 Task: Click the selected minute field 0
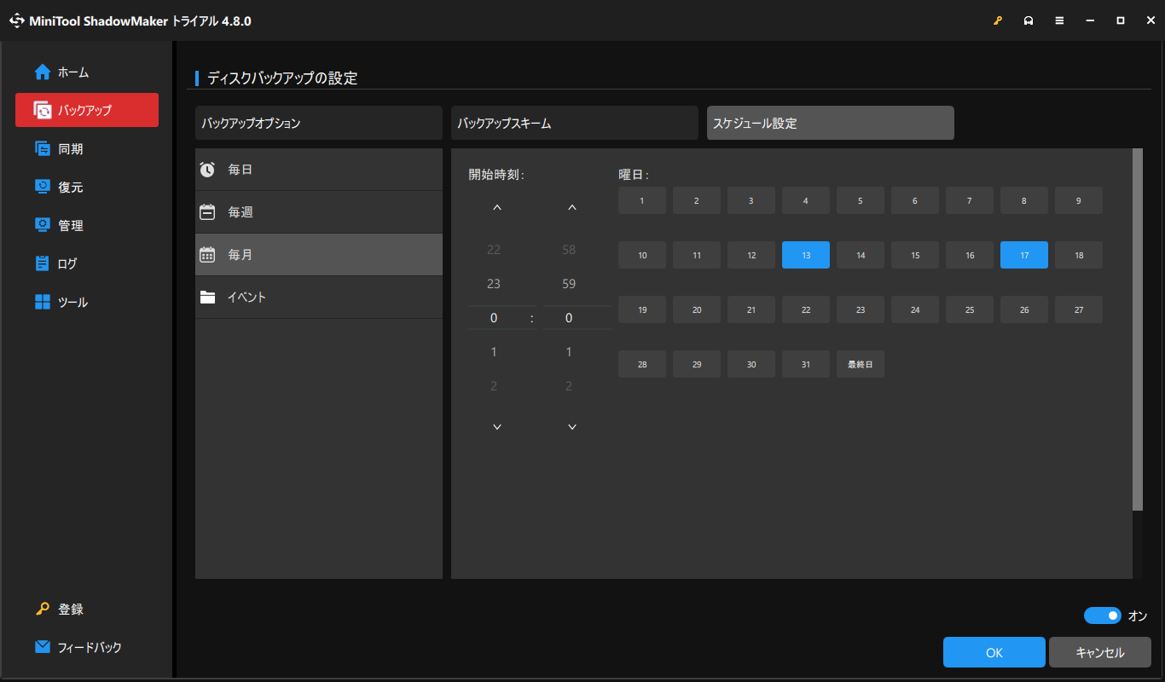click(x=569, y=318)
